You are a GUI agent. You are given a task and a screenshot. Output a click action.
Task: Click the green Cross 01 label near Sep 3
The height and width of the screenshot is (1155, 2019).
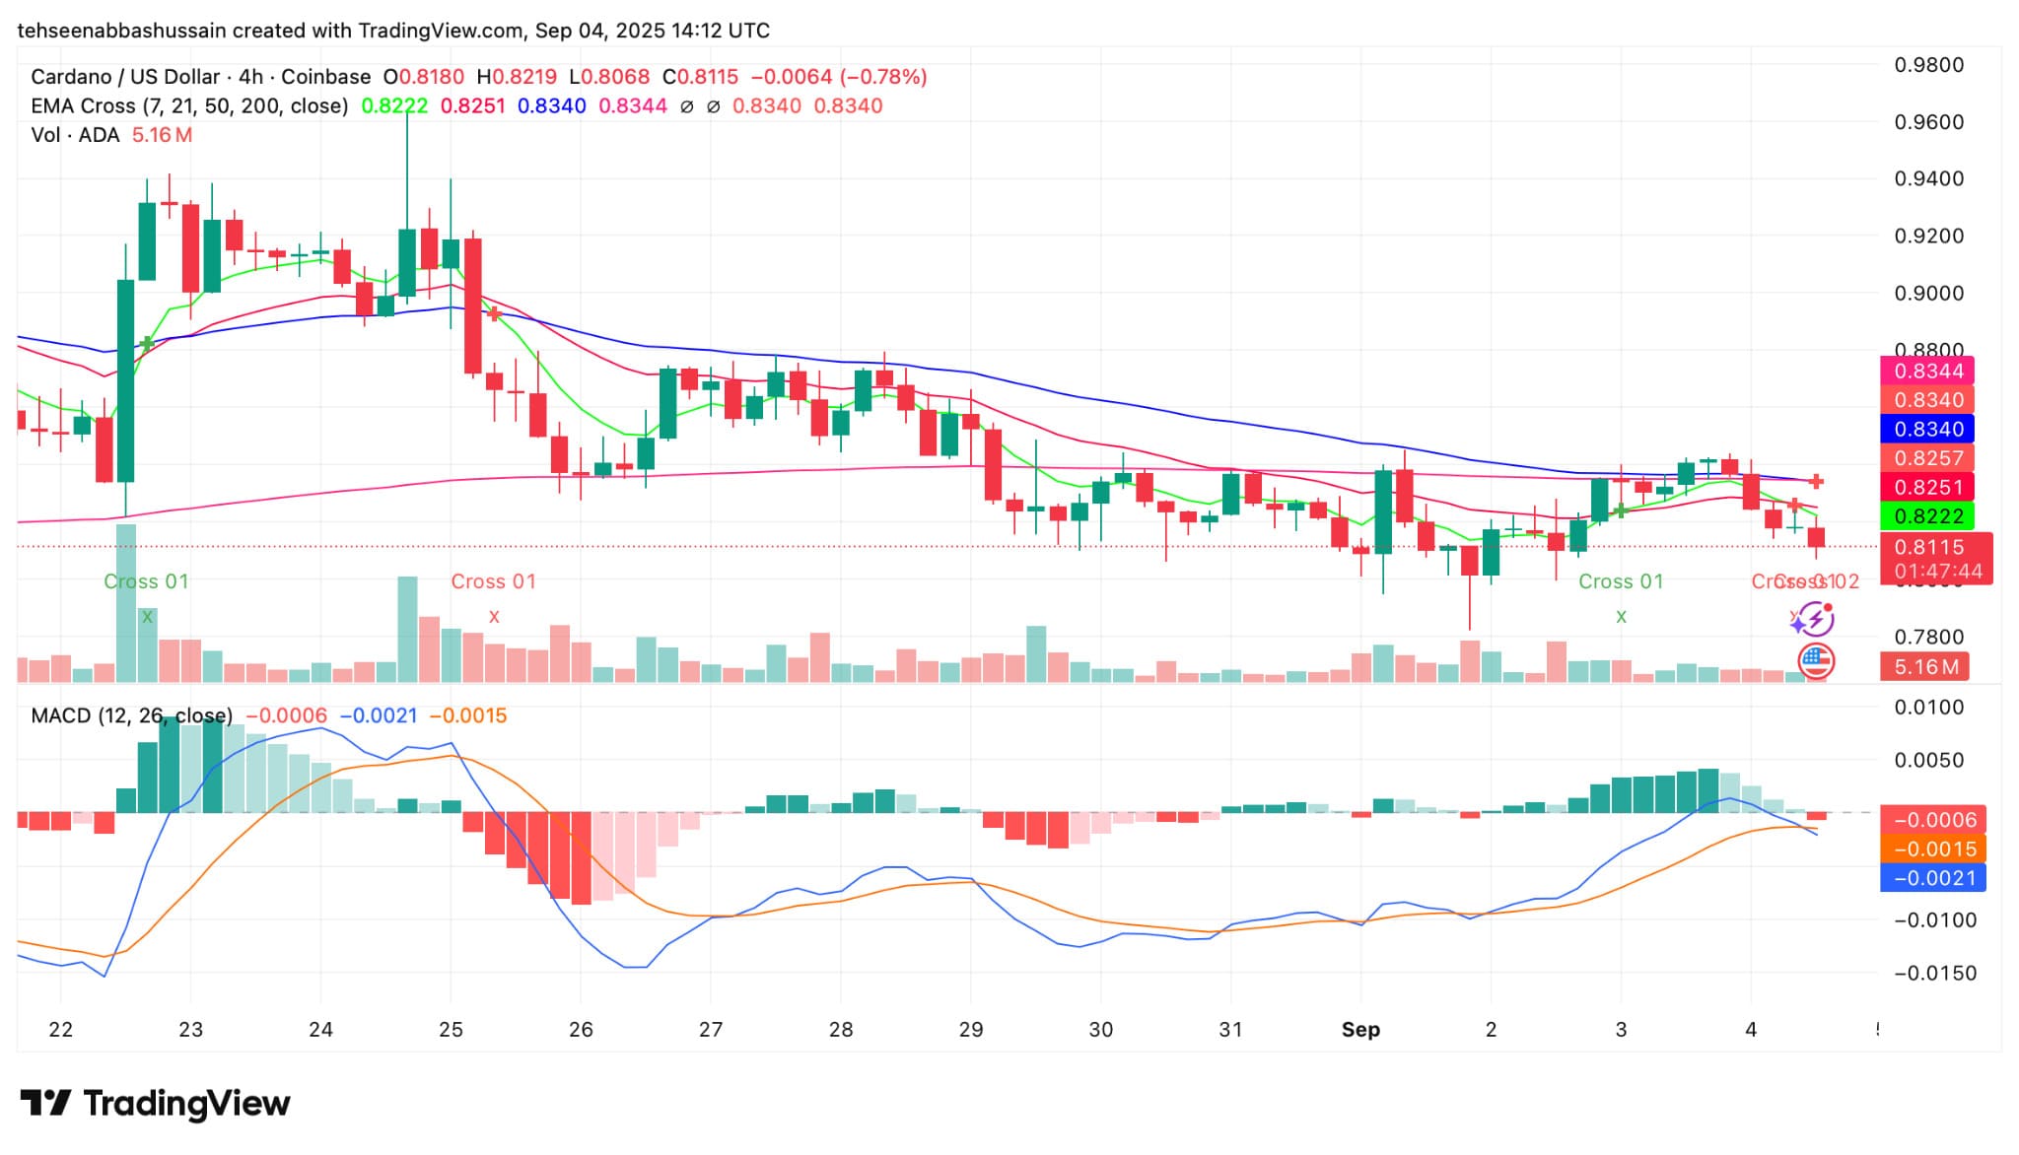click(1621, 581)
